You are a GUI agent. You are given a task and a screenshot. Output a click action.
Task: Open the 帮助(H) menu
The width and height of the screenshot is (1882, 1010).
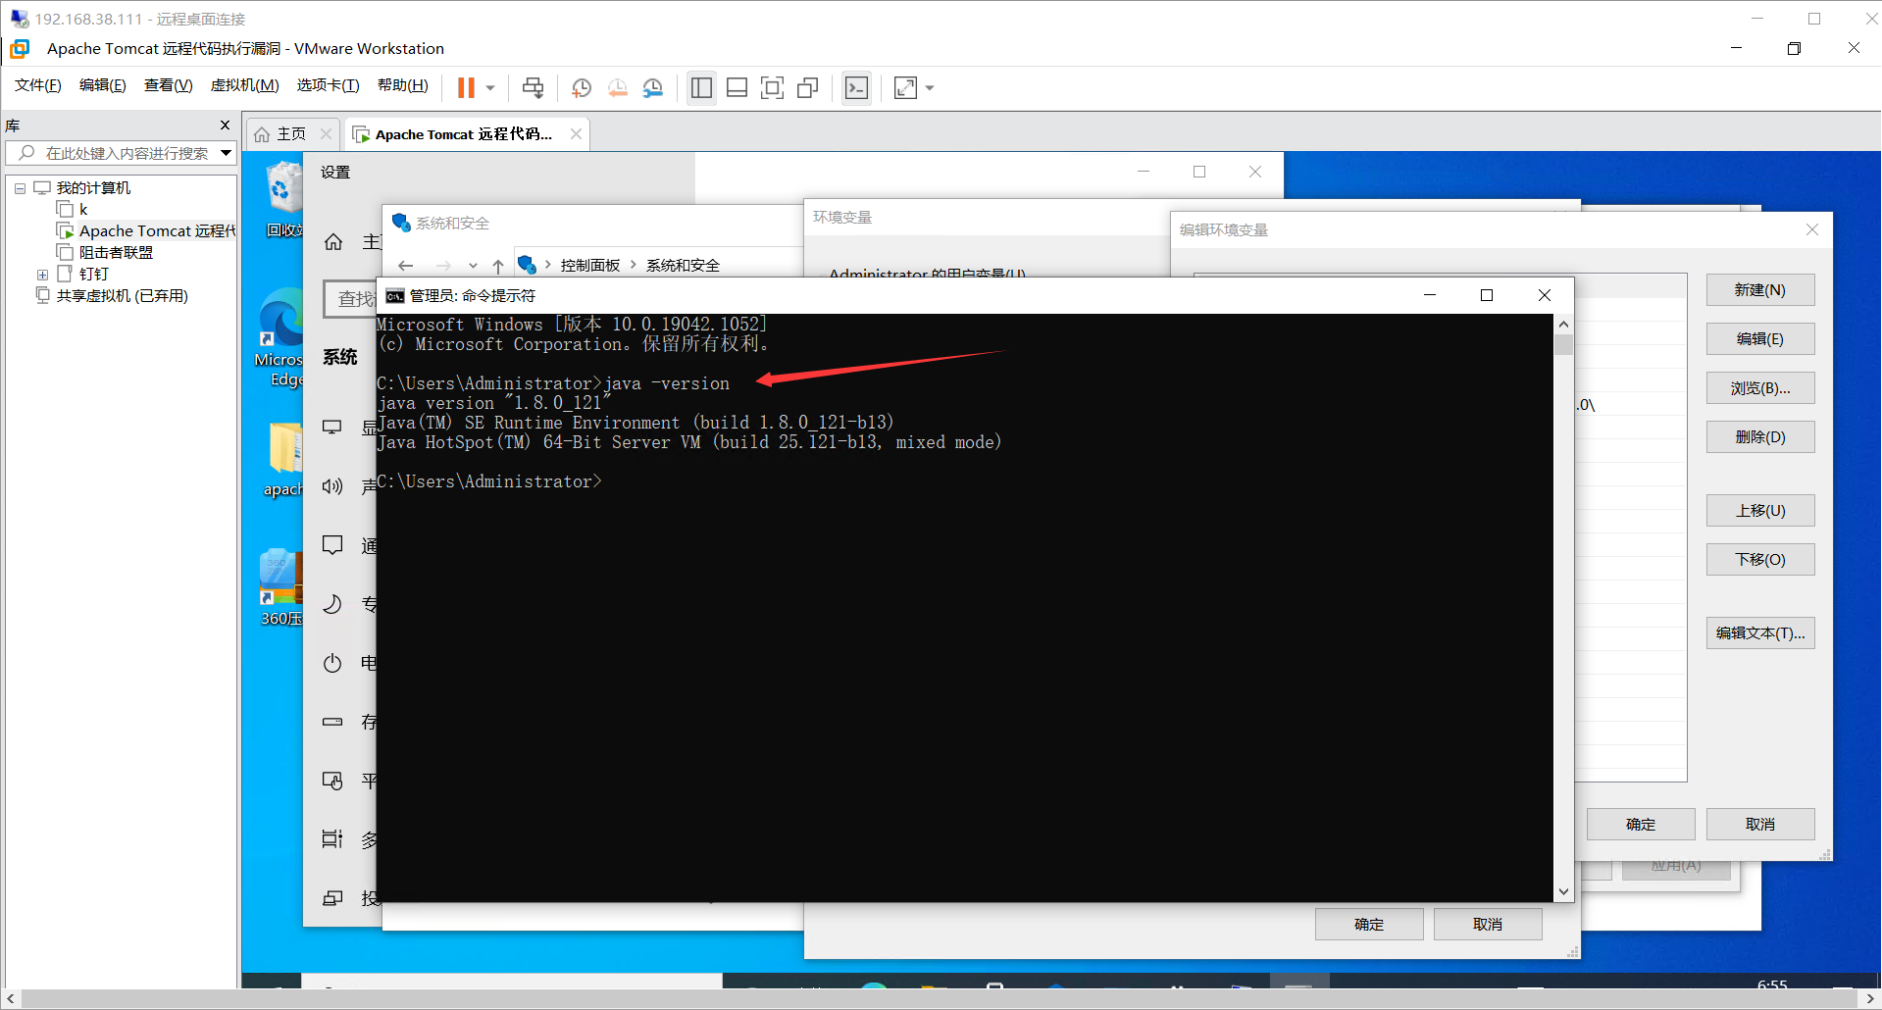403,85
